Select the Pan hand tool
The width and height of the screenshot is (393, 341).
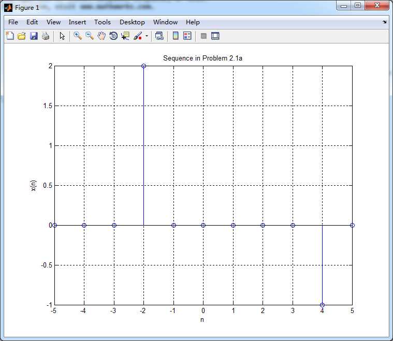[101, 36]
